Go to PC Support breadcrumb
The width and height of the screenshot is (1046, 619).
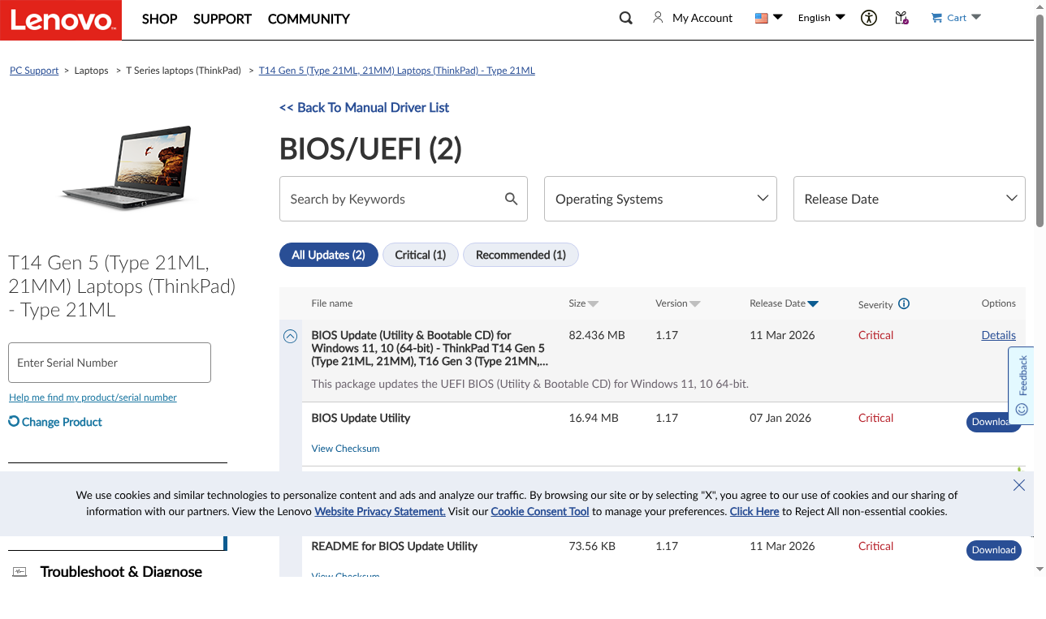coord(34,71)
